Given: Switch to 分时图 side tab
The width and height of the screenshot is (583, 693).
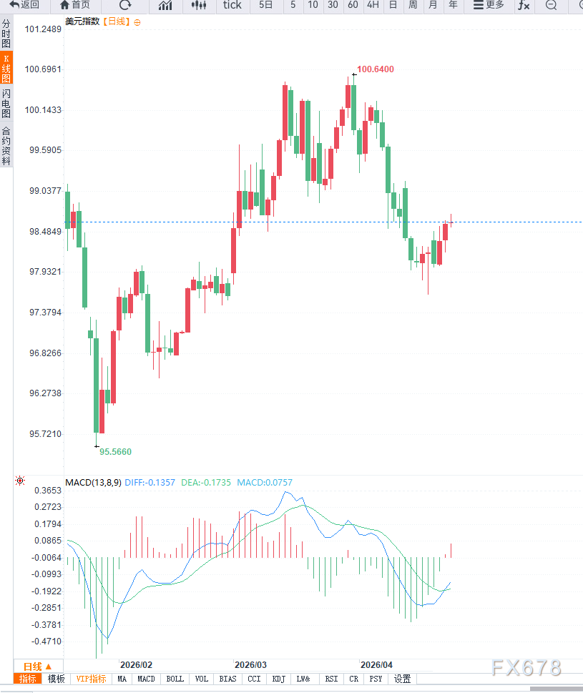Looking at the screenshot, I should pyautogui.click(x=6, y=34).
